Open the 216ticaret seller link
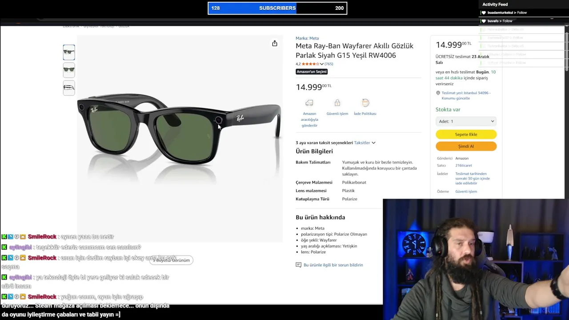Image resolution: width=569 pixels, height=320 pixels. (x=463, y=165)
